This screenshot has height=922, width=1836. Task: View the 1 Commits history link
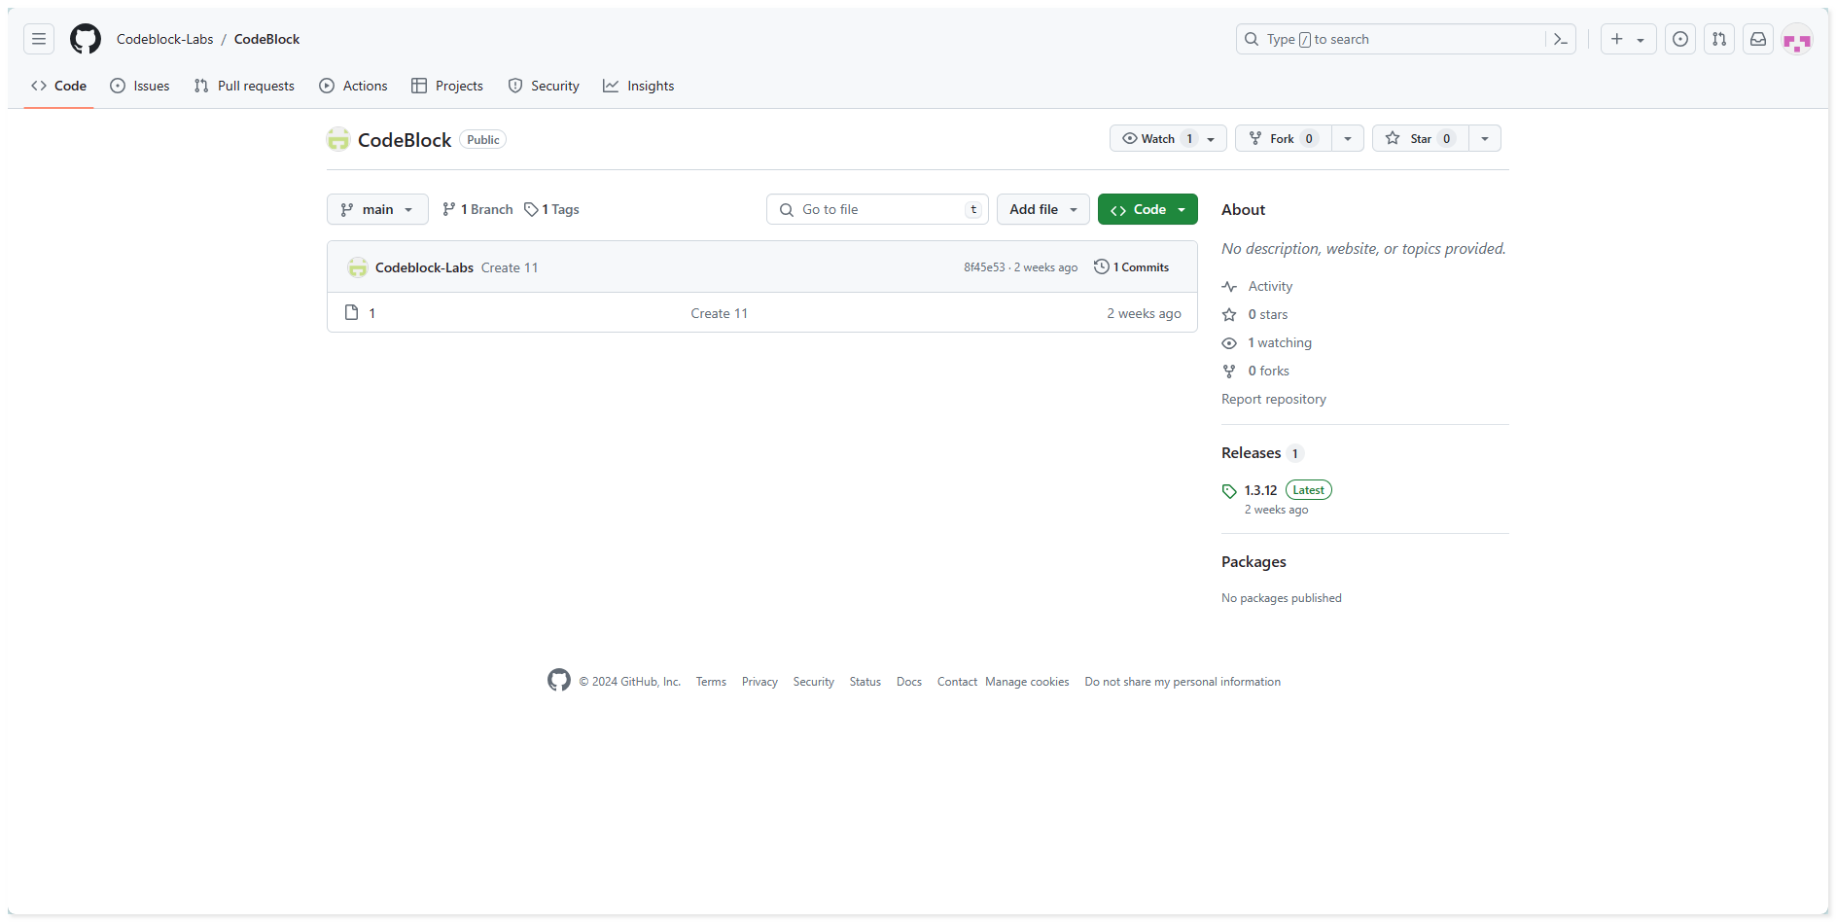coord(1132,267)
